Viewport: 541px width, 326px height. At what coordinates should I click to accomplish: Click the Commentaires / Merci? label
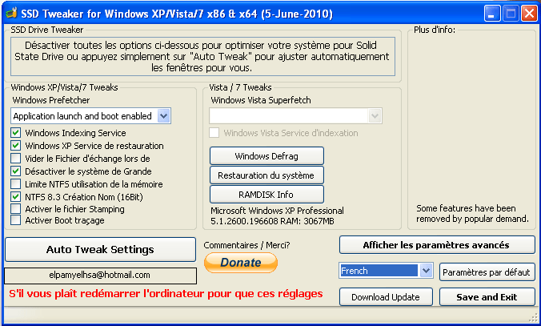246,245
